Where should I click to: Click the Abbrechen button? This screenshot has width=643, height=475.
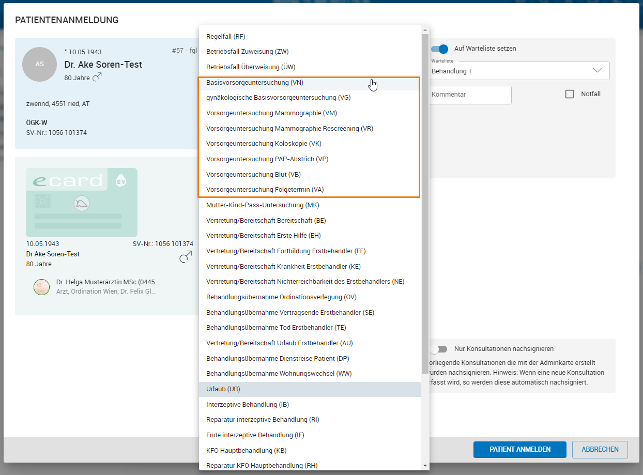pos(600,449)
